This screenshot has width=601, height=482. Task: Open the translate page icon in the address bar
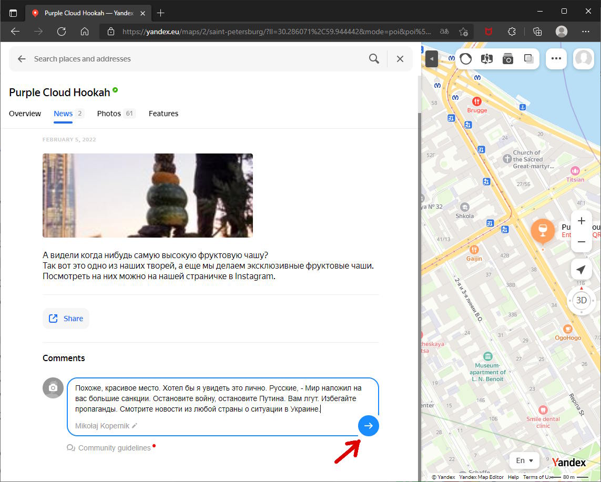pyautogui.click(x=444, y=32)
